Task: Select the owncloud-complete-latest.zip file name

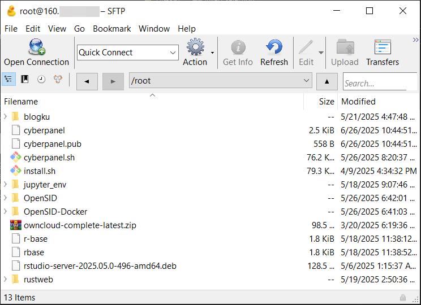Action: (80, 225)
